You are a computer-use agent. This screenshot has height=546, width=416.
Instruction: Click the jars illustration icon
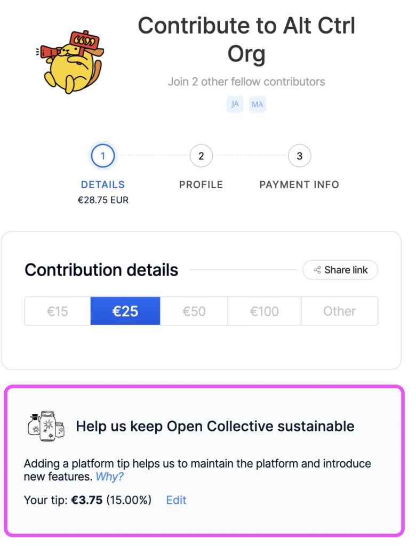coord(46,427)
